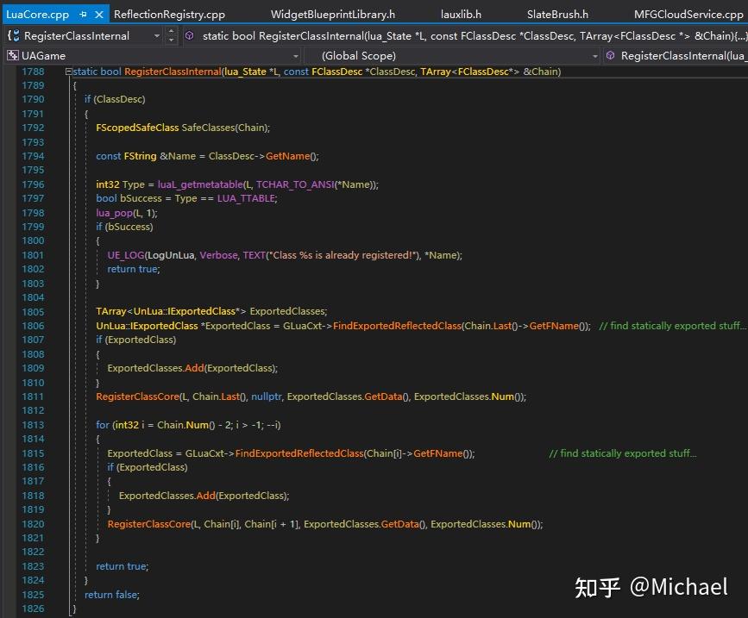
Task: Click 'if (bSuccess)' on line 1799
Action: point(124,227)
